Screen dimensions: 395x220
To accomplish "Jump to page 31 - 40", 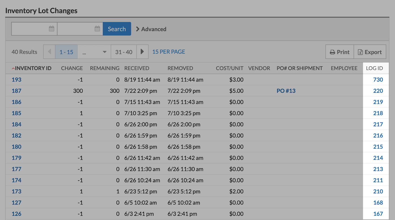I will 124,52.
